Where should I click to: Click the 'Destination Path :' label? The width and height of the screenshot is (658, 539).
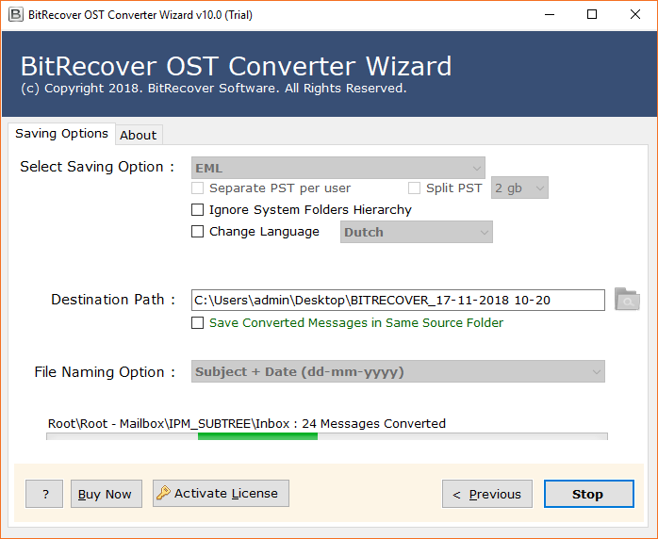click(x=113, y=300)
